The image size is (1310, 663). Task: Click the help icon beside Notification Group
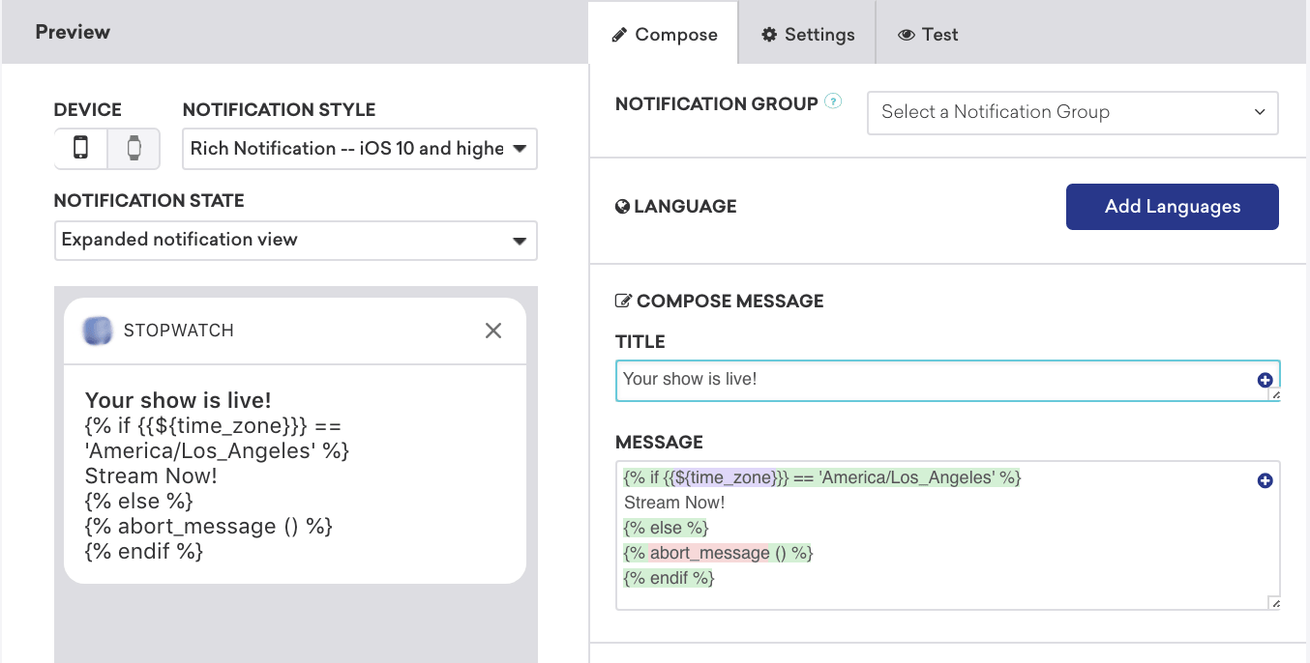click(832, 101)
